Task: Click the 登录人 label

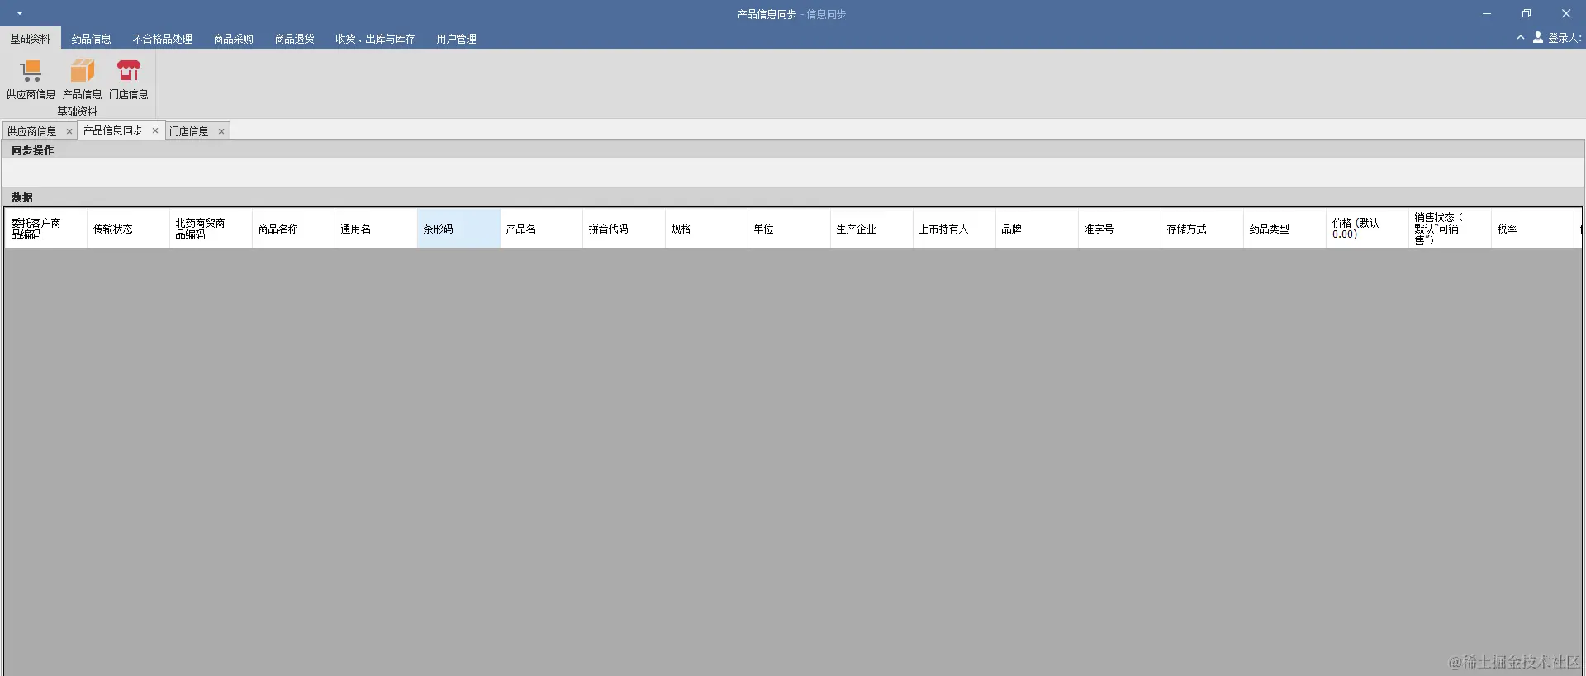Action: 1565,38
